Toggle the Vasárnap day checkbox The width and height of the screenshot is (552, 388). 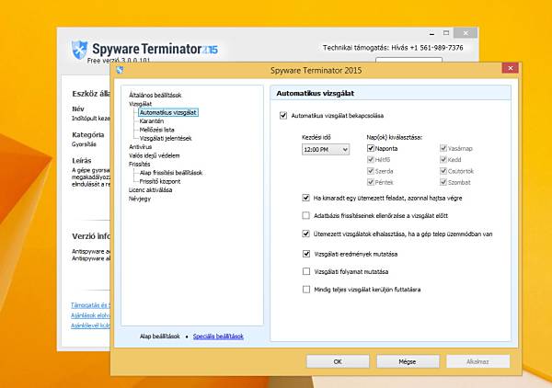click(x=443, y=148)
